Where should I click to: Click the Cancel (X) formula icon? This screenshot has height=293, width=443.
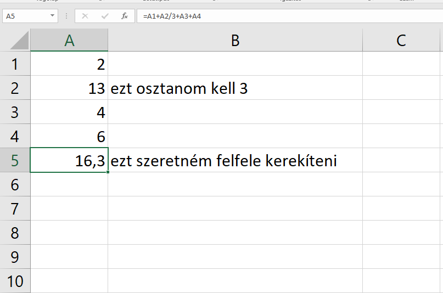(85, 16)
